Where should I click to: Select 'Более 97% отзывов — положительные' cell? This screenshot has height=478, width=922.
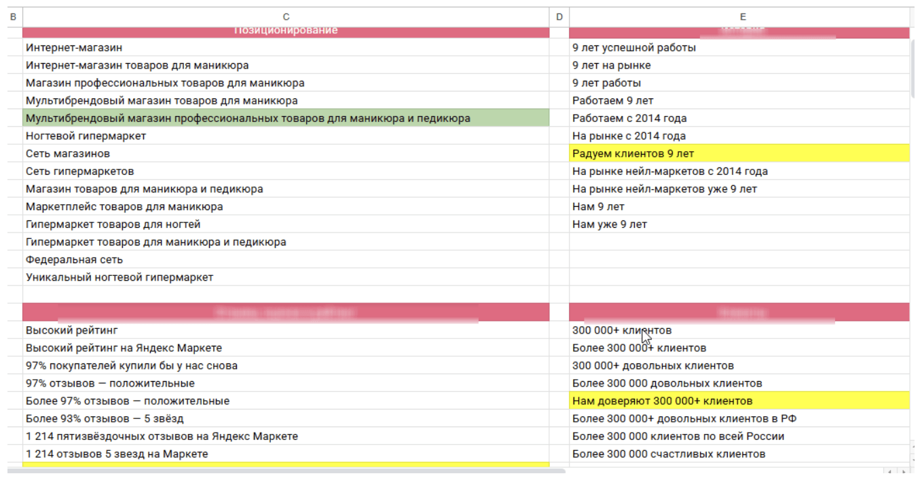[286, 401]
